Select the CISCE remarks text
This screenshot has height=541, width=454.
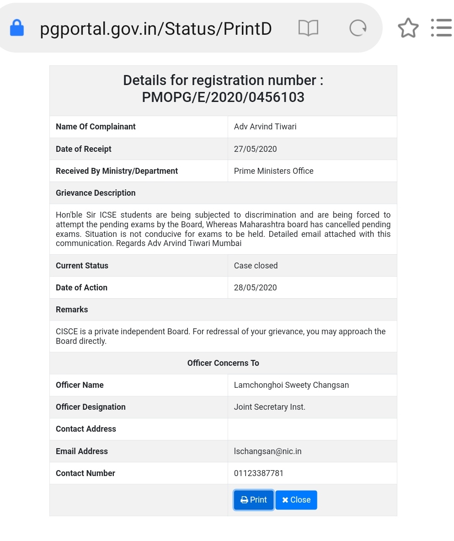[221, 337]
